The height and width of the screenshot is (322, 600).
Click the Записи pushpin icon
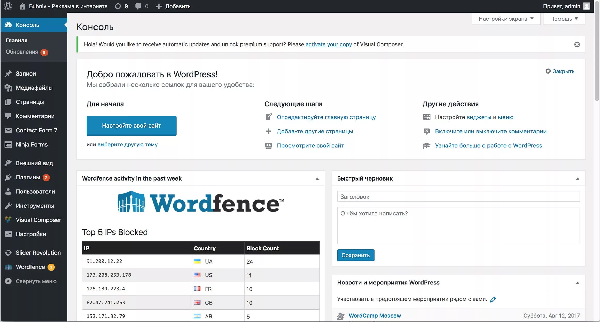tap(8, 73)
